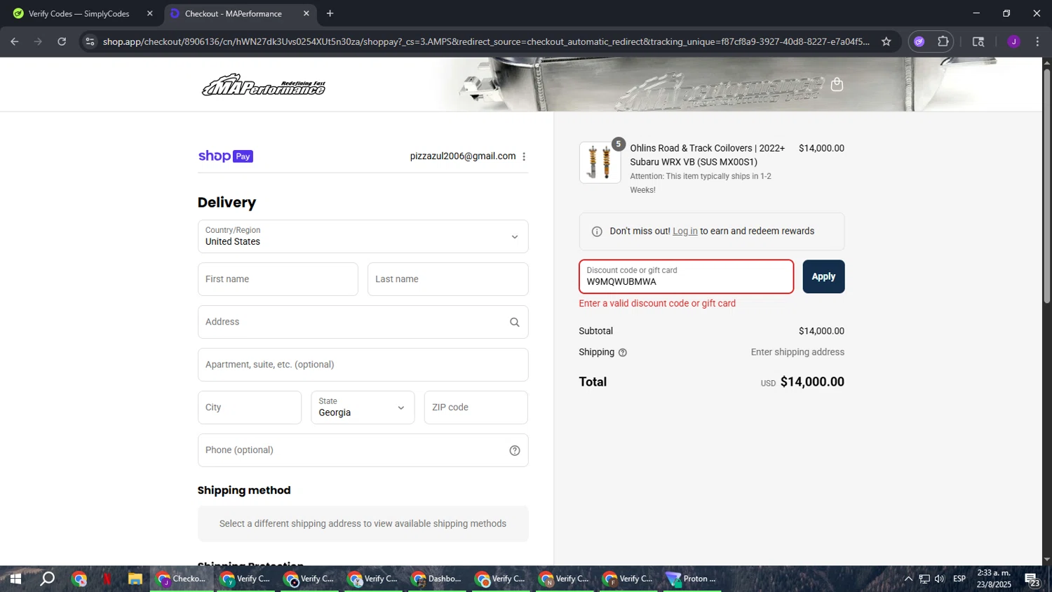Show hidden system tray icons
This screenshot has height=592, width=1052.
tap(908, 579)
